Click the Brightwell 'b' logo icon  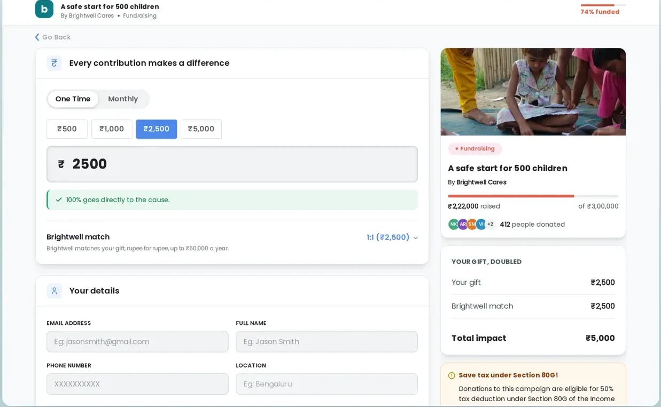coord(44,9)
